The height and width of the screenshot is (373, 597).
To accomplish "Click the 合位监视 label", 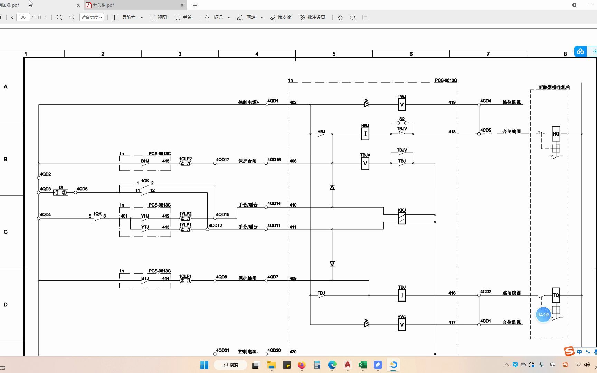I will click(511, 322).
